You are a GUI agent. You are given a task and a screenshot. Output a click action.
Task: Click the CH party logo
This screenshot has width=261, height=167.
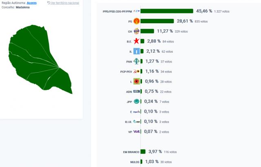[x=137, y=31]
